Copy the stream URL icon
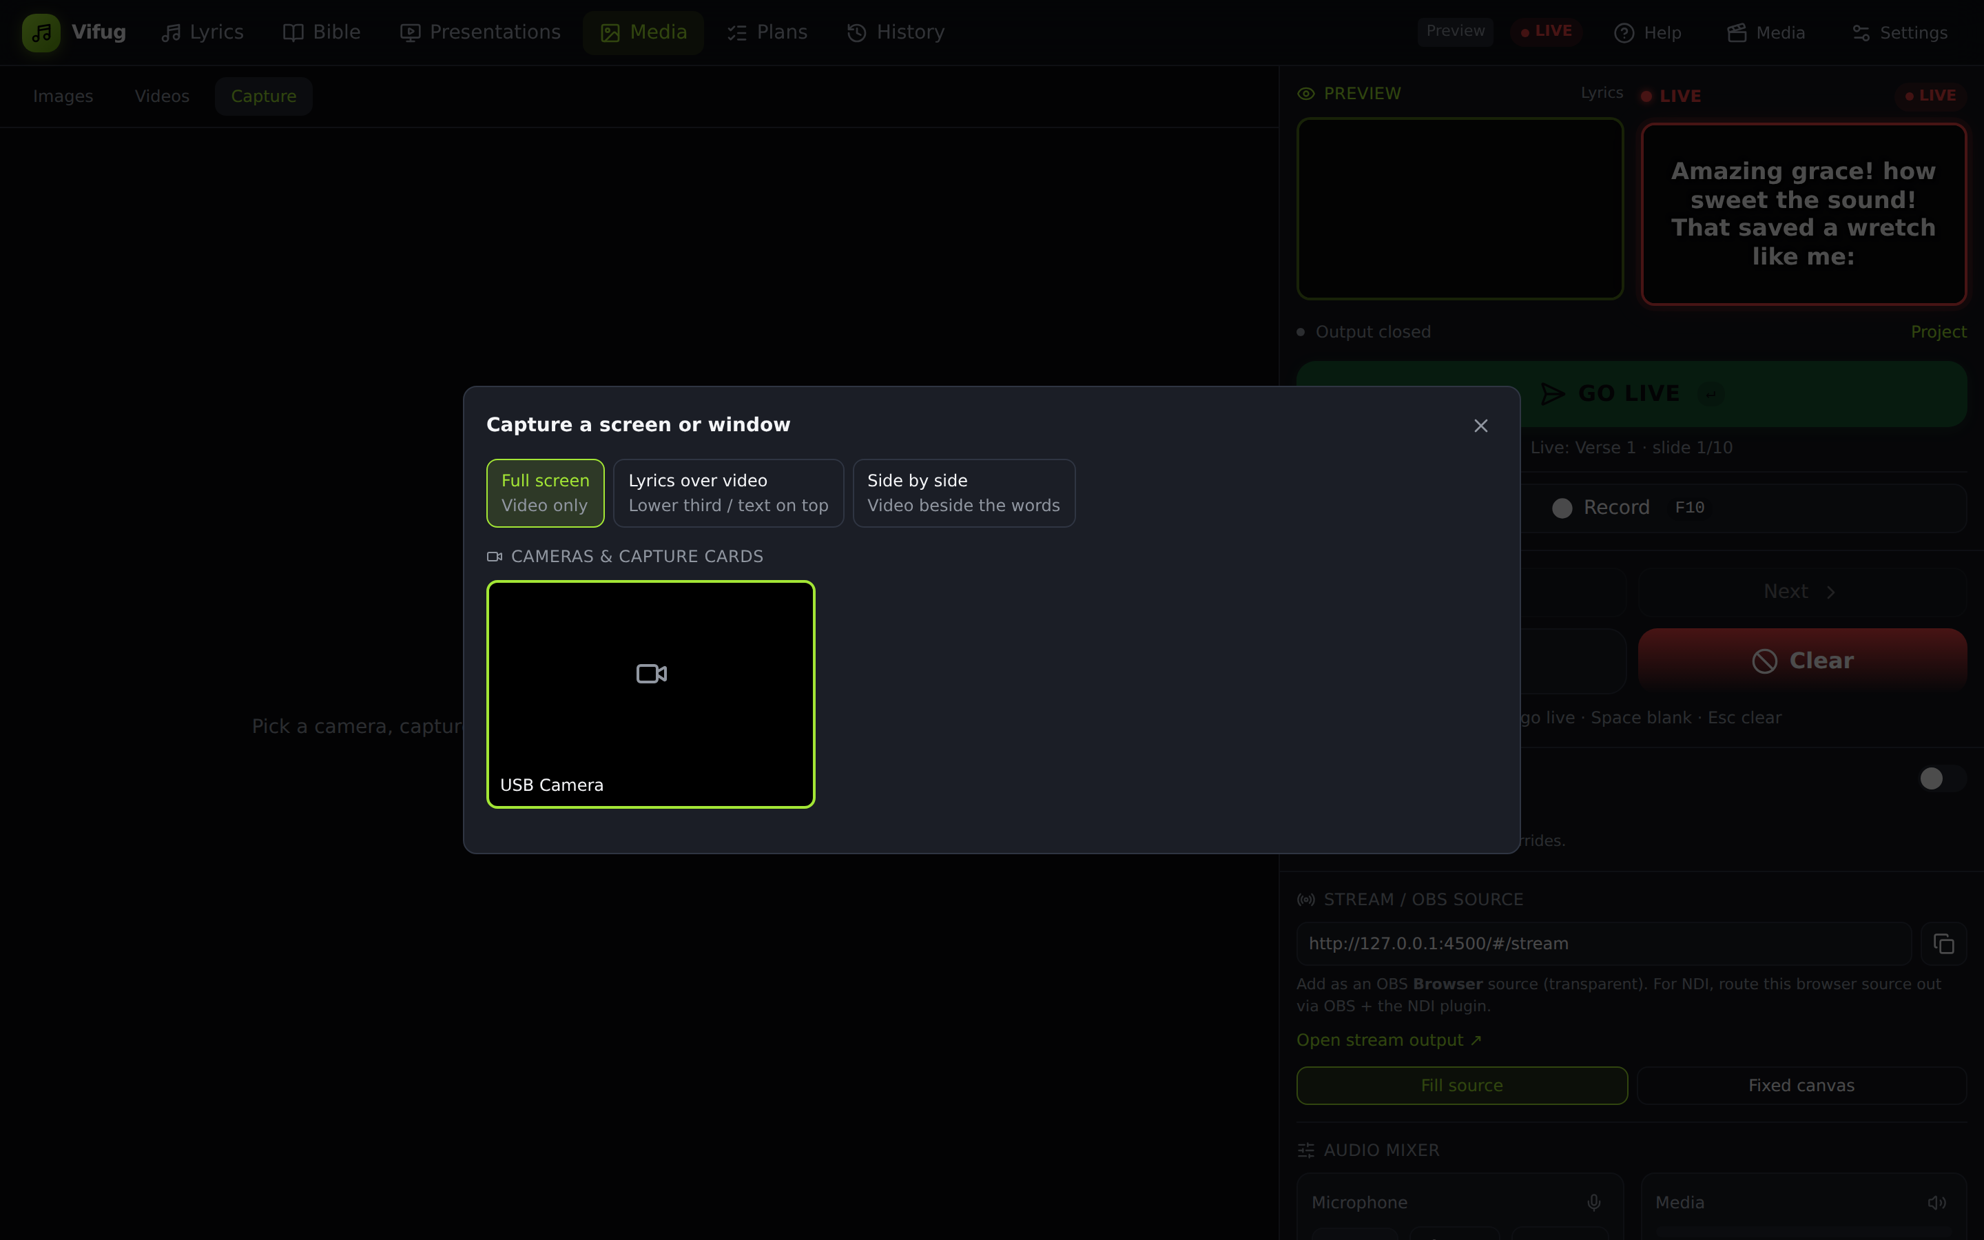Image resolution: width=1984 pixels, height=1240 pixels. coord(1944,944)
